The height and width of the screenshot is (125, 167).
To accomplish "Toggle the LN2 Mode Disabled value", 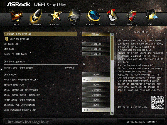I will coord(96,49).
